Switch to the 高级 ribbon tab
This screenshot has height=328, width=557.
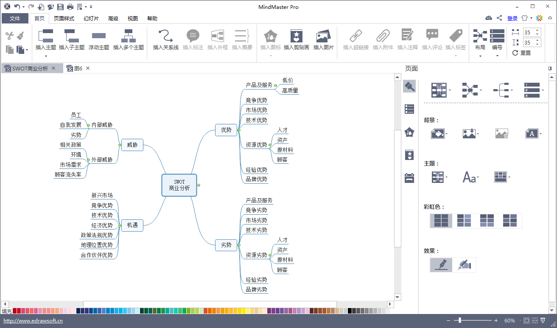point(113,18)
